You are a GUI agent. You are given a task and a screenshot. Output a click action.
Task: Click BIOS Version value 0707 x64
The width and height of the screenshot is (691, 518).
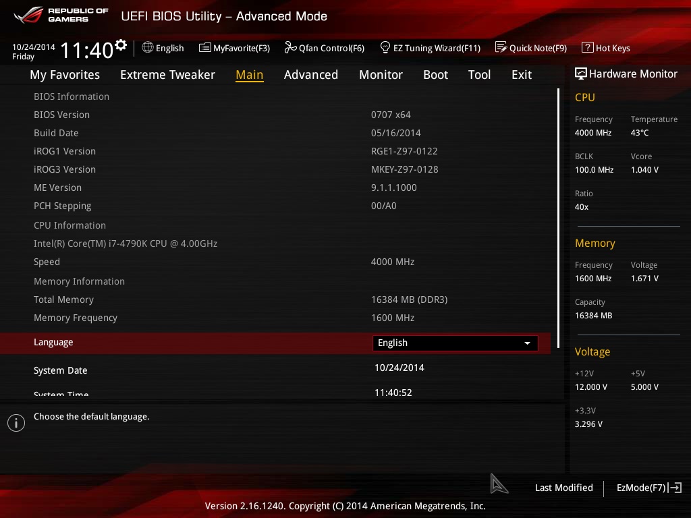tap(391, 115)
